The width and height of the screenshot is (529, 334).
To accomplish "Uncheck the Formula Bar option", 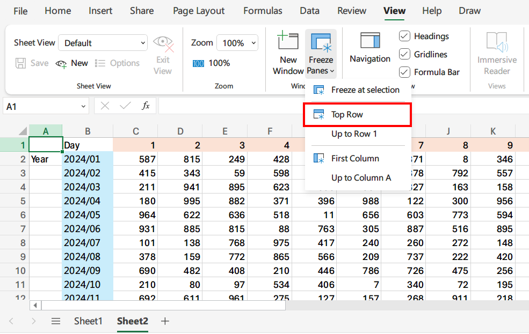I will 404,71.
